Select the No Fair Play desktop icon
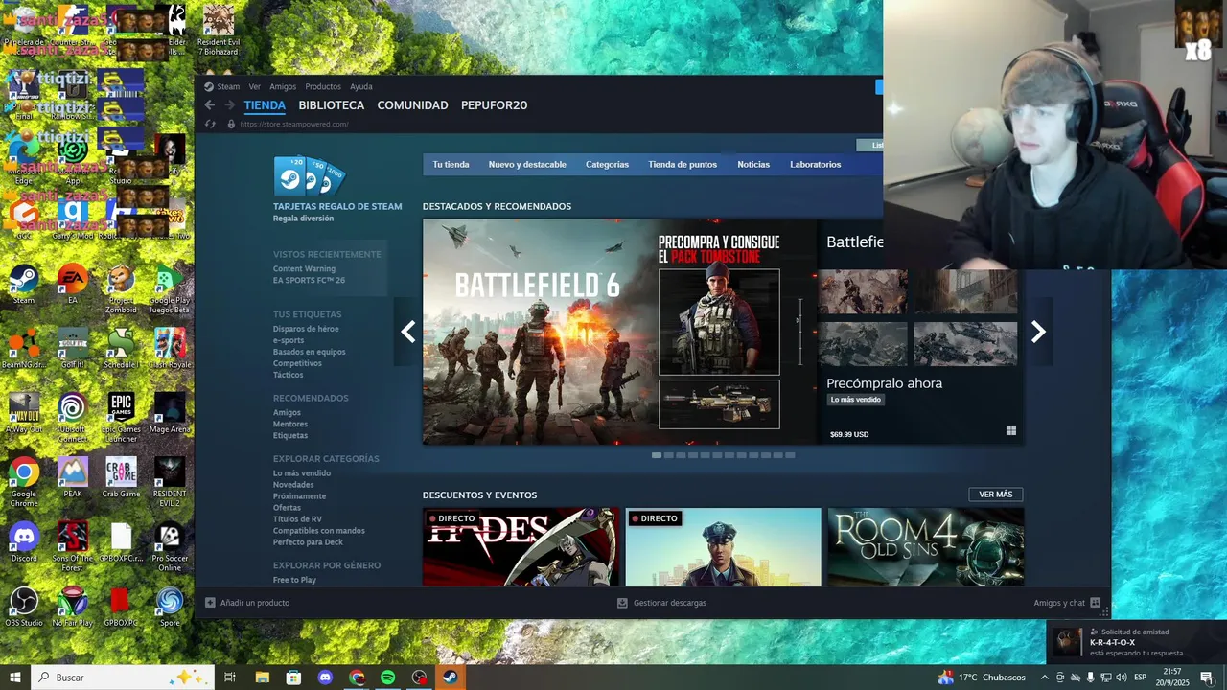The width and height of the screenshot is (1227, 690). pyautogui.click(x=72, y=606)
